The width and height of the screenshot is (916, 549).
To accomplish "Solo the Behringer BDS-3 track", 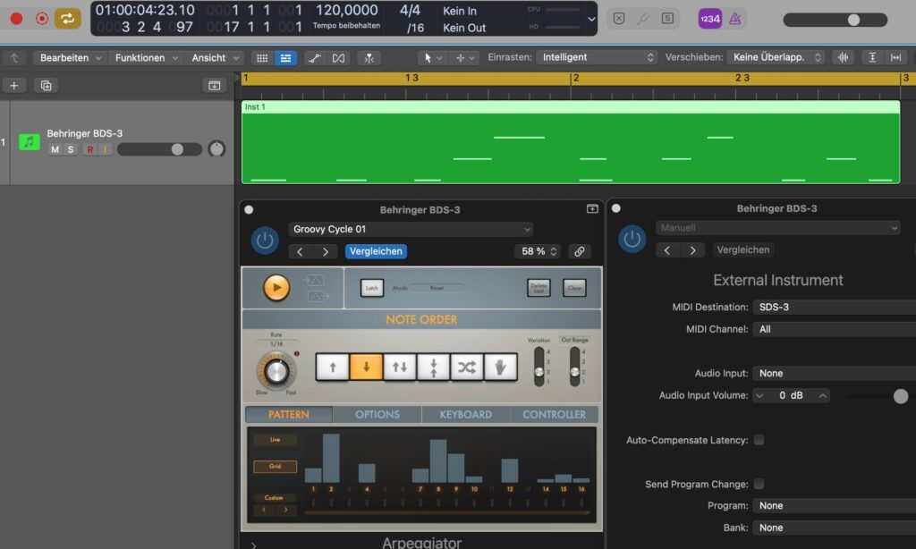I will tap(69, 149).
